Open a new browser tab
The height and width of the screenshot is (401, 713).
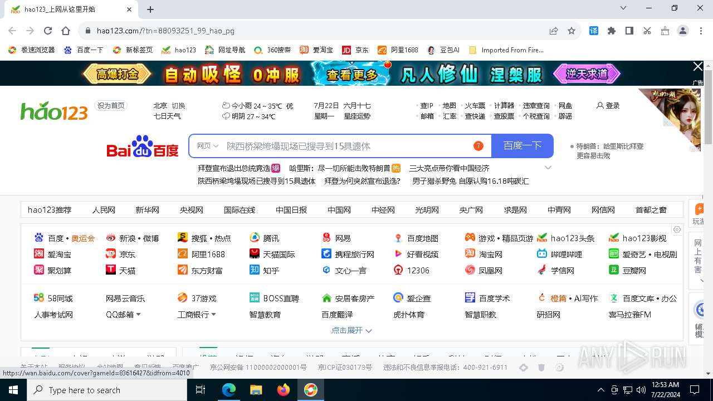(150, 9)
